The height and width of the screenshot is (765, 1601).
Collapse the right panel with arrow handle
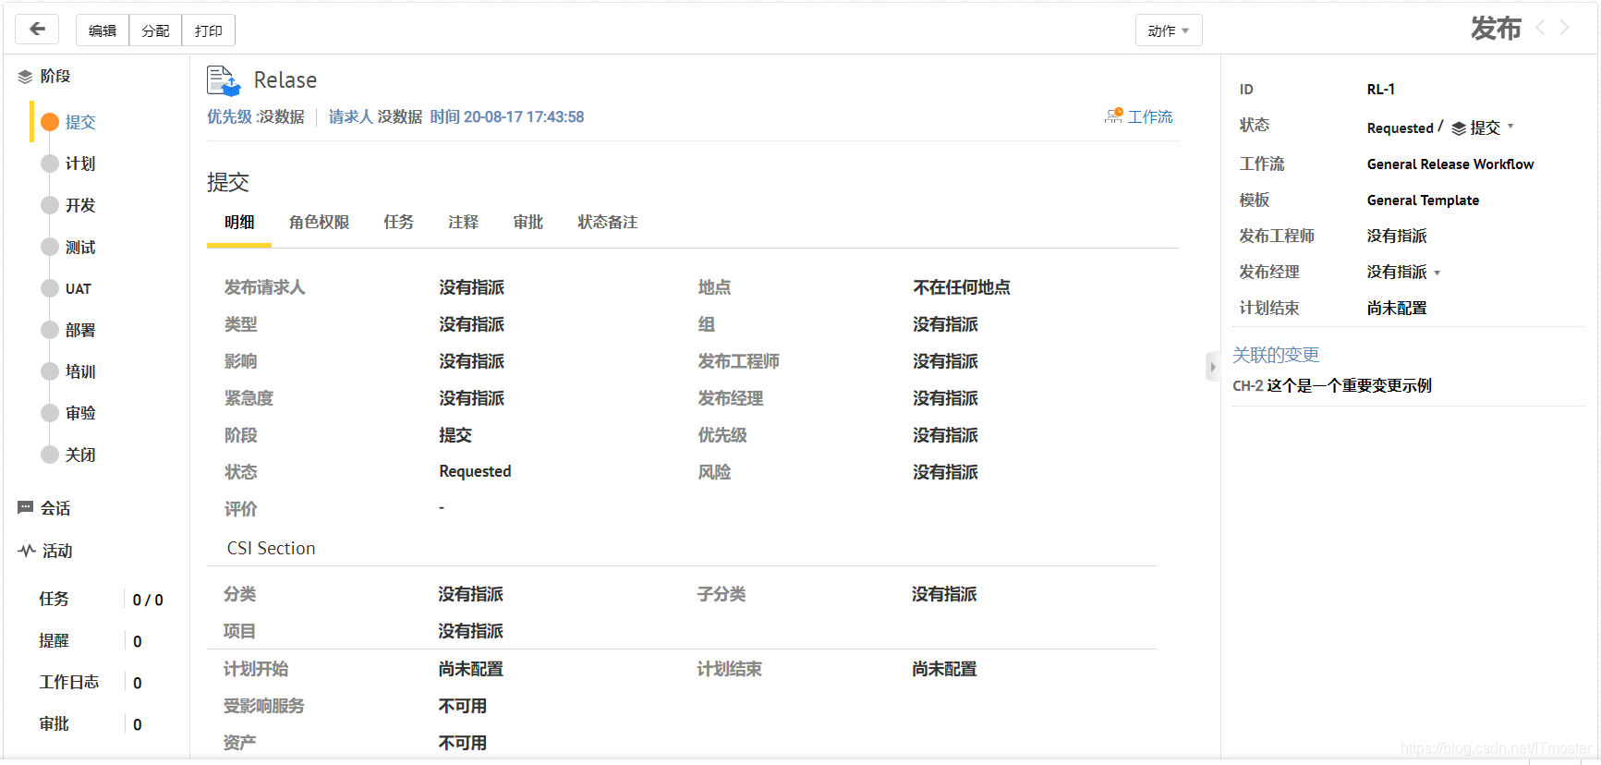tap(1213, 367)
